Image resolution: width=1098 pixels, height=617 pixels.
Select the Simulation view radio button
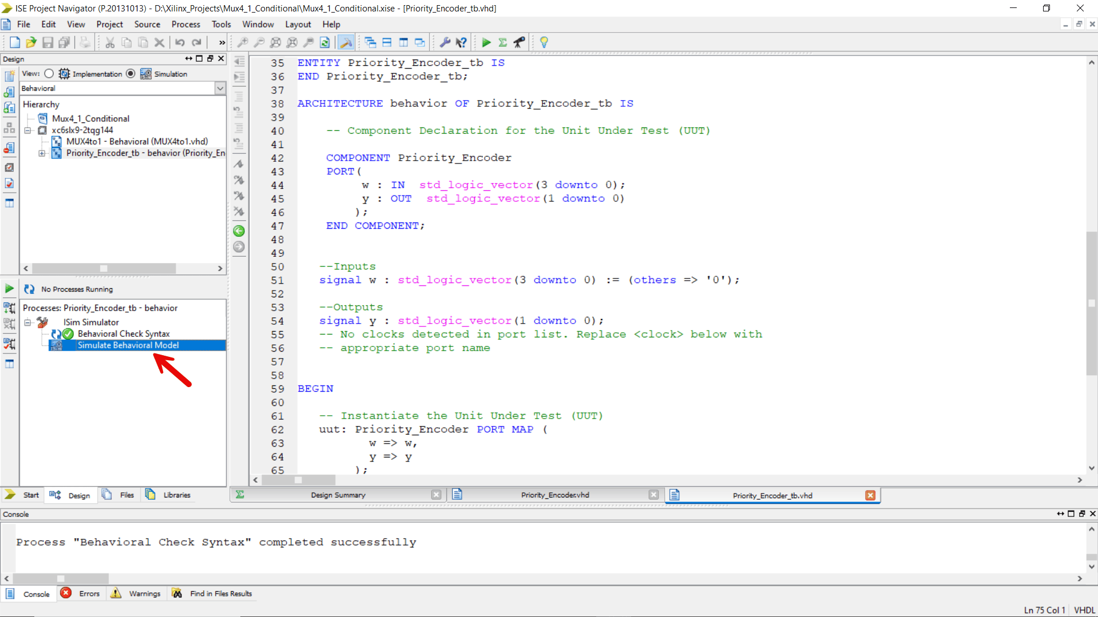pos(130,73)
